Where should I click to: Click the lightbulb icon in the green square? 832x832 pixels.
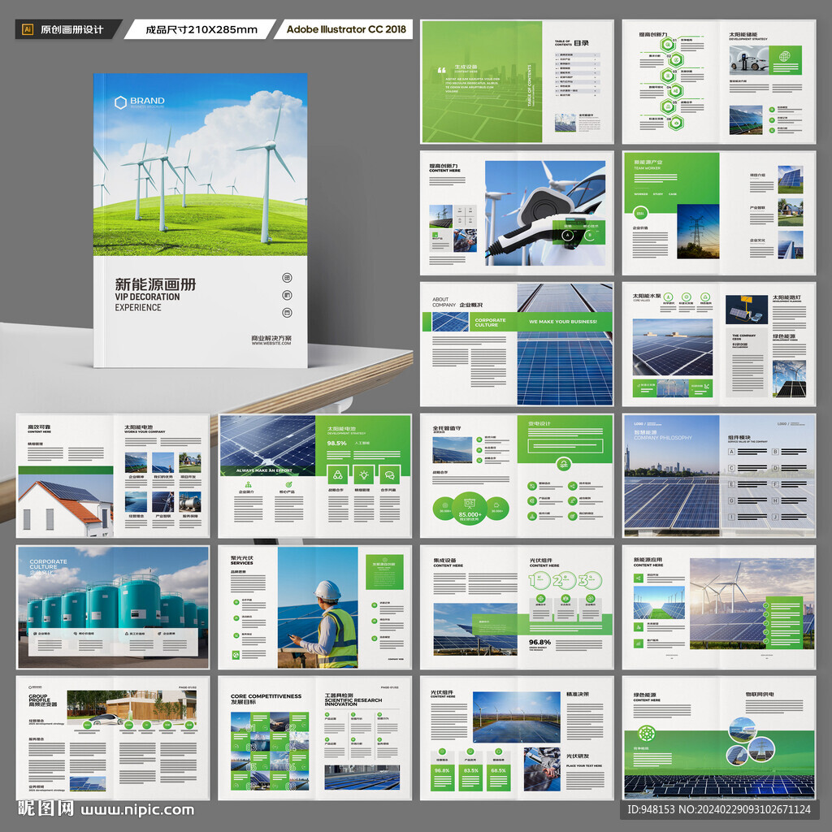[x=364, y=474]
